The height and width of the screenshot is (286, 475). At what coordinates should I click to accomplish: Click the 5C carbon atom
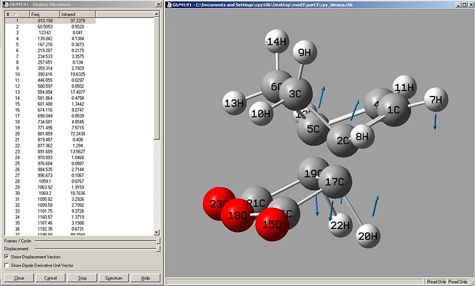pyautogui.click(x=313, y=129)
